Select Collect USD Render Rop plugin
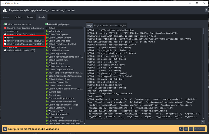Screen dimensions: 209x134 coord(64,108)
